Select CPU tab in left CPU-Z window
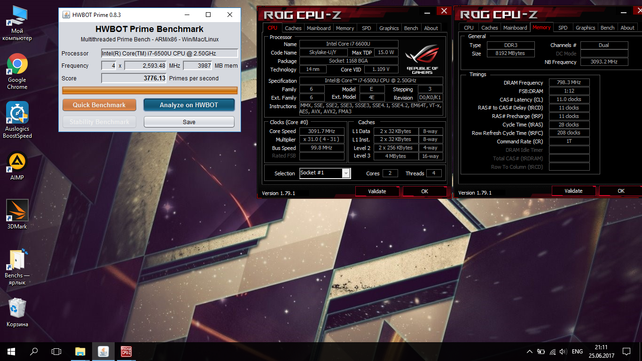Screen dimensions: 642x361 [x=273, y=28]
